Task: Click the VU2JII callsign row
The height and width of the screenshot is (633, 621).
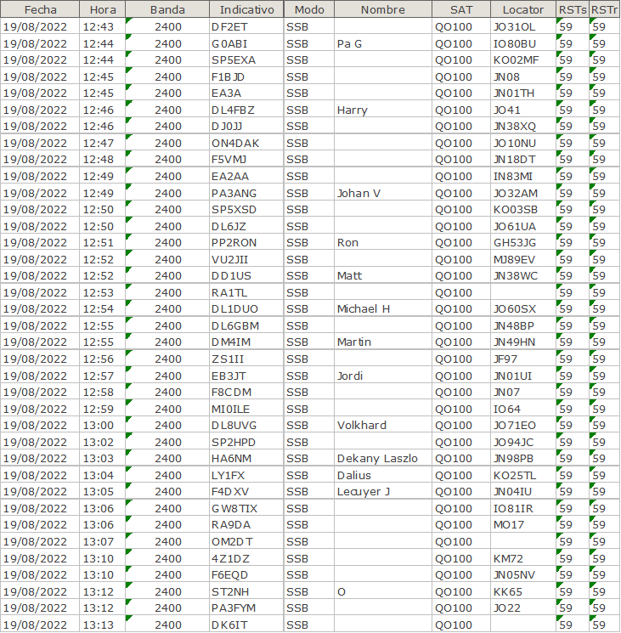Action: (x=230, y=259)
